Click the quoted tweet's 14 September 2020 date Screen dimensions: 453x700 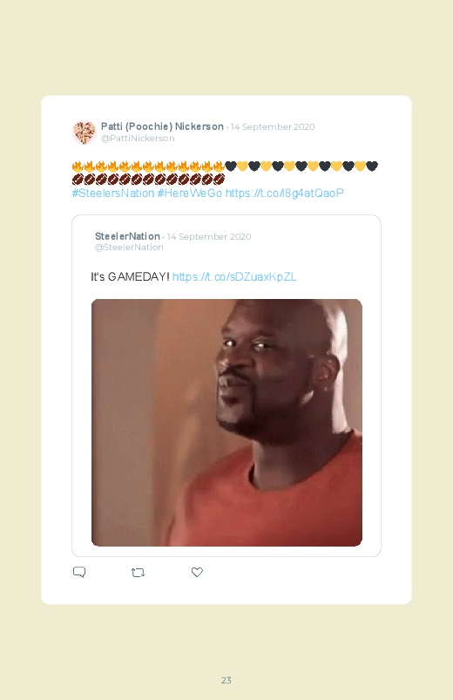209,236
